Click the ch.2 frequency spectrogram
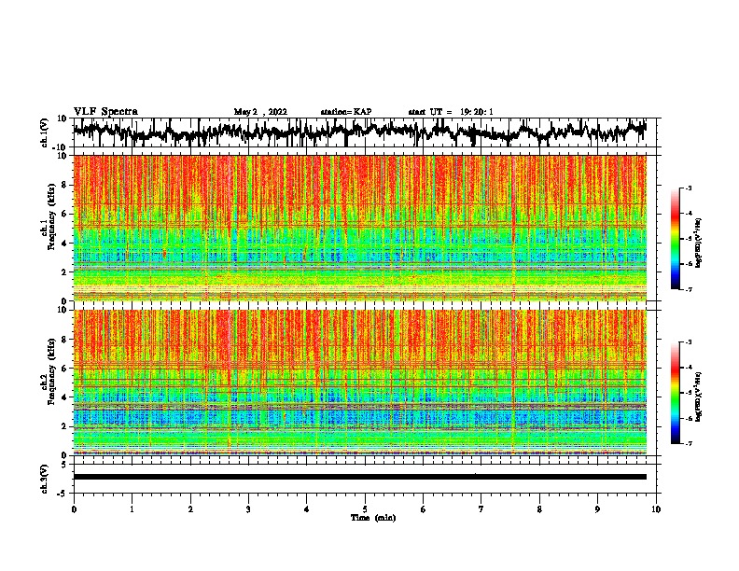 (x=359, y=383)
